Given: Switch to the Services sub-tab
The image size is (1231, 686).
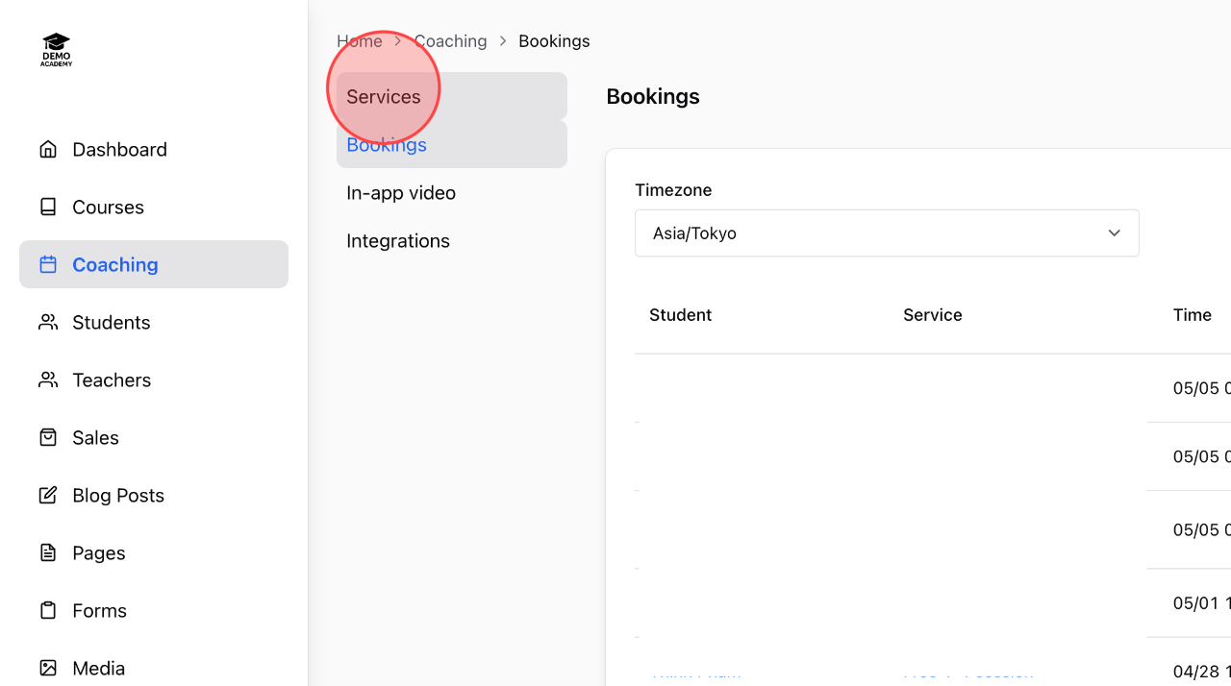Looking at the screenshot, I should pyautogui.click(x=452, y=96).
